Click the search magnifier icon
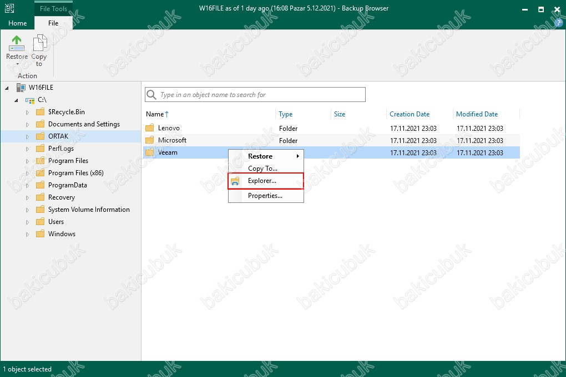 (151, 94)
